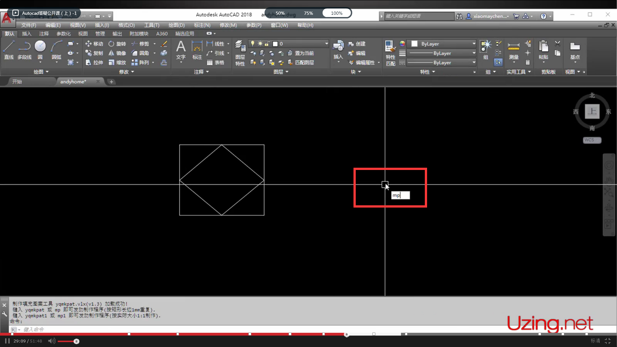Screen dimensions: 617x347
Task: Open the layer name dropdown list
Action: pyautogui.click(x=326, y=44)
